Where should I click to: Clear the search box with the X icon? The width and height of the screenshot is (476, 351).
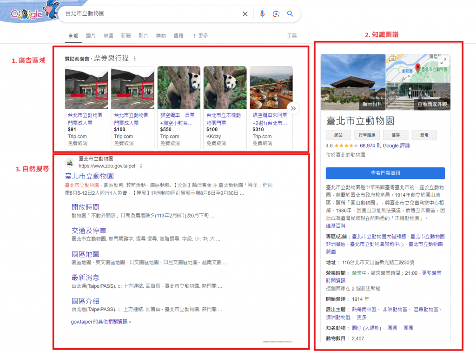pyautogui.click(x=245, y=14)
